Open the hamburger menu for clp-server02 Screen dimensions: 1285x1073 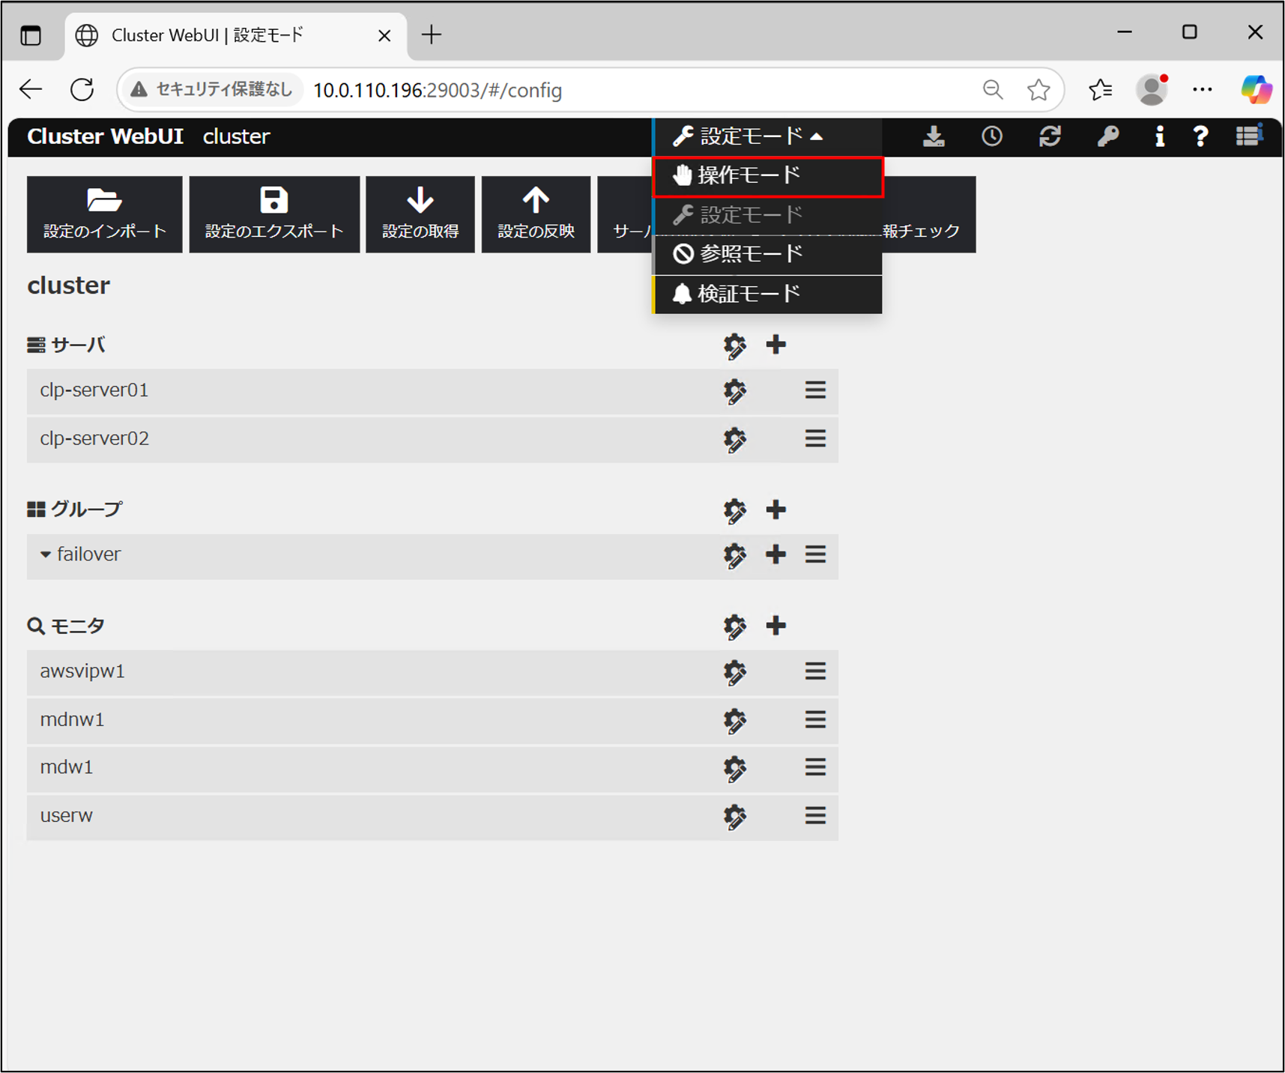coord(815,439)
